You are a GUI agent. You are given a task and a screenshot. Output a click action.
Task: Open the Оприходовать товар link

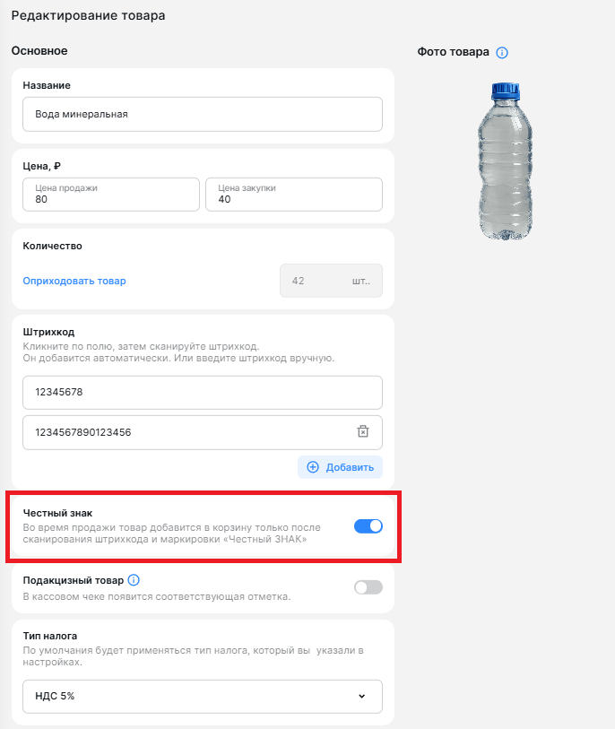(74, 281)
